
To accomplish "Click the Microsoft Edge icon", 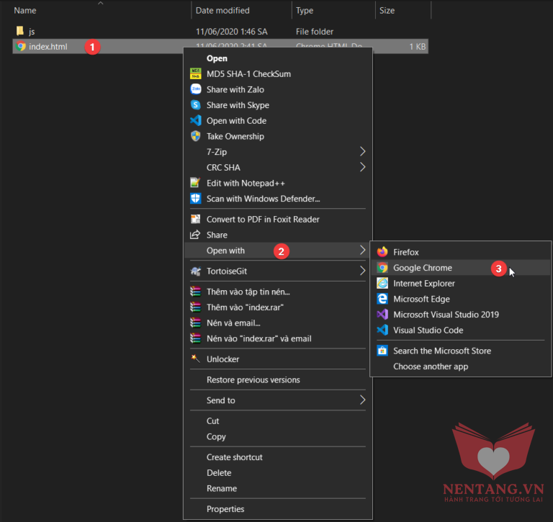I will (x=382, y=300).
